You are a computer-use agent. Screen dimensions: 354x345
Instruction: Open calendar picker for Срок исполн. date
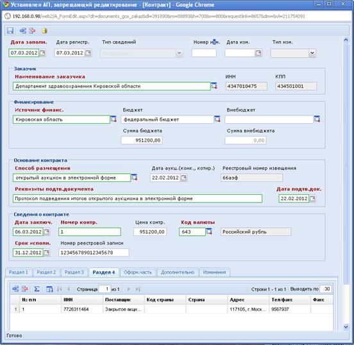pos(47,253)
